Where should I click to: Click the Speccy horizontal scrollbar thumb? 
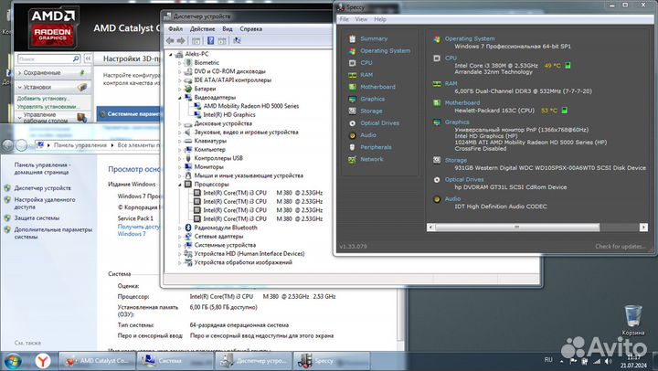click(x=517, y=227)
